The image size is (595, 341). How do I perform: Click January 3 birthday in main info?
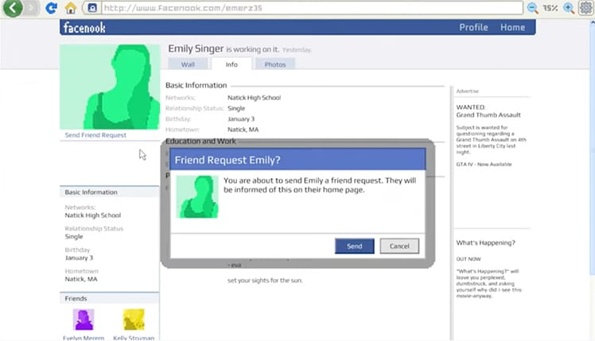(x=241, y=118)
